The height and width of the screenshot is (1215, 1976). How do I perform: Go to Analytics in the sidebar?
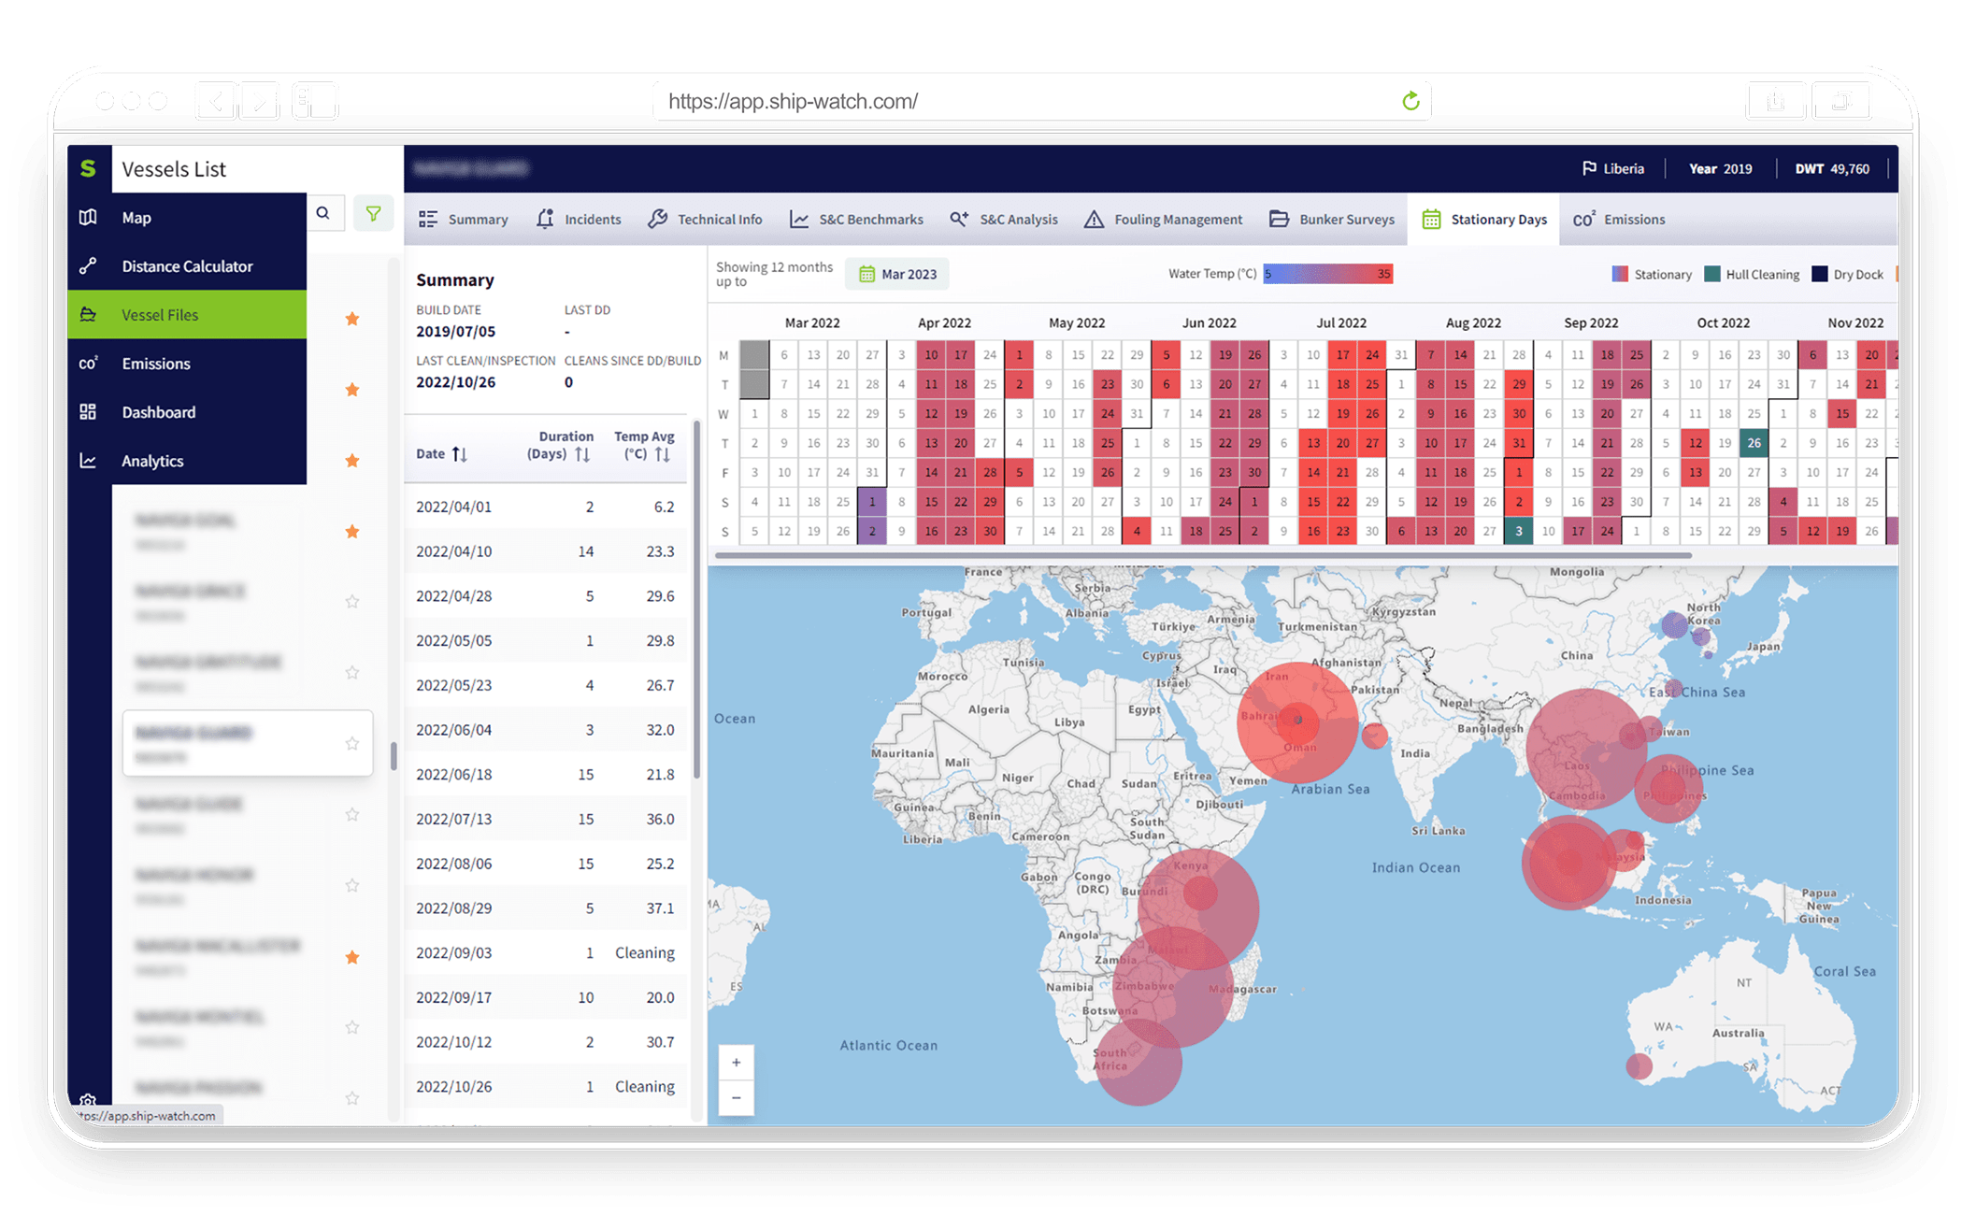(x=152, y=461)
